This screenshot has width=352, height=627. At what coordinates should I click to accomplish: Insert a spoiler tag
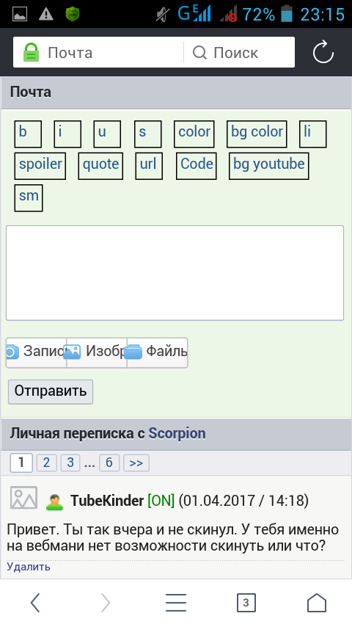tap(40, 166)
